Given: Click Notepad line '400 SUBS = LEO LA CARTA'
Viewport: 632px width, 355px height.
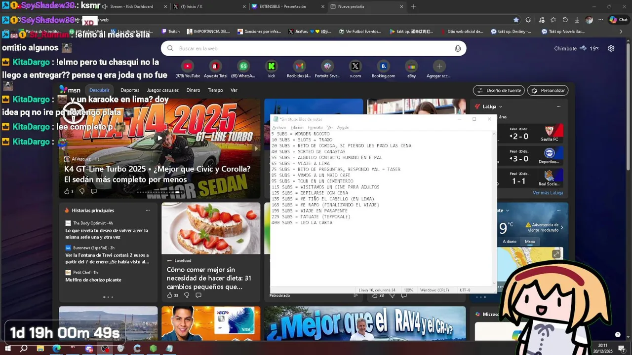Looking at the screenshot, I should pos(302,223).
